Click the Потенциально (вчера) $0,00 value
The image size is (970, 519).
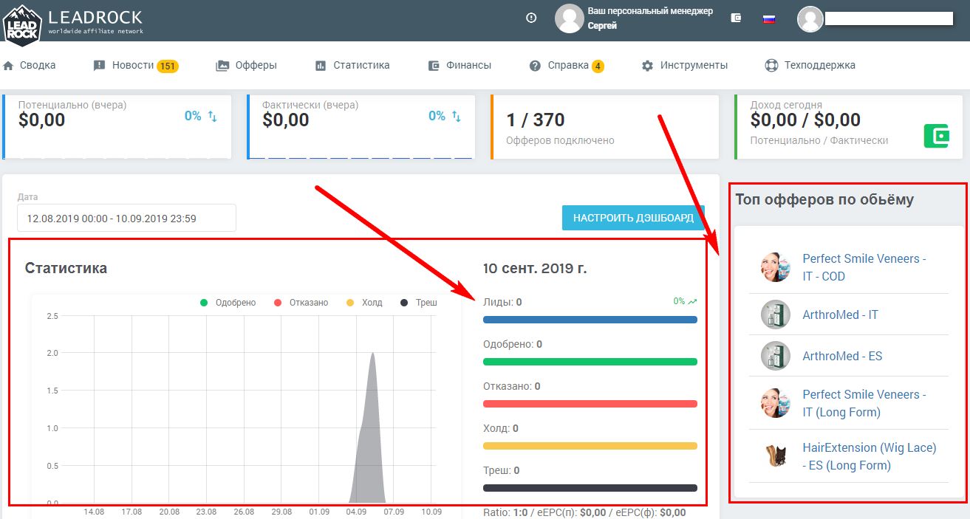[42, 120]
